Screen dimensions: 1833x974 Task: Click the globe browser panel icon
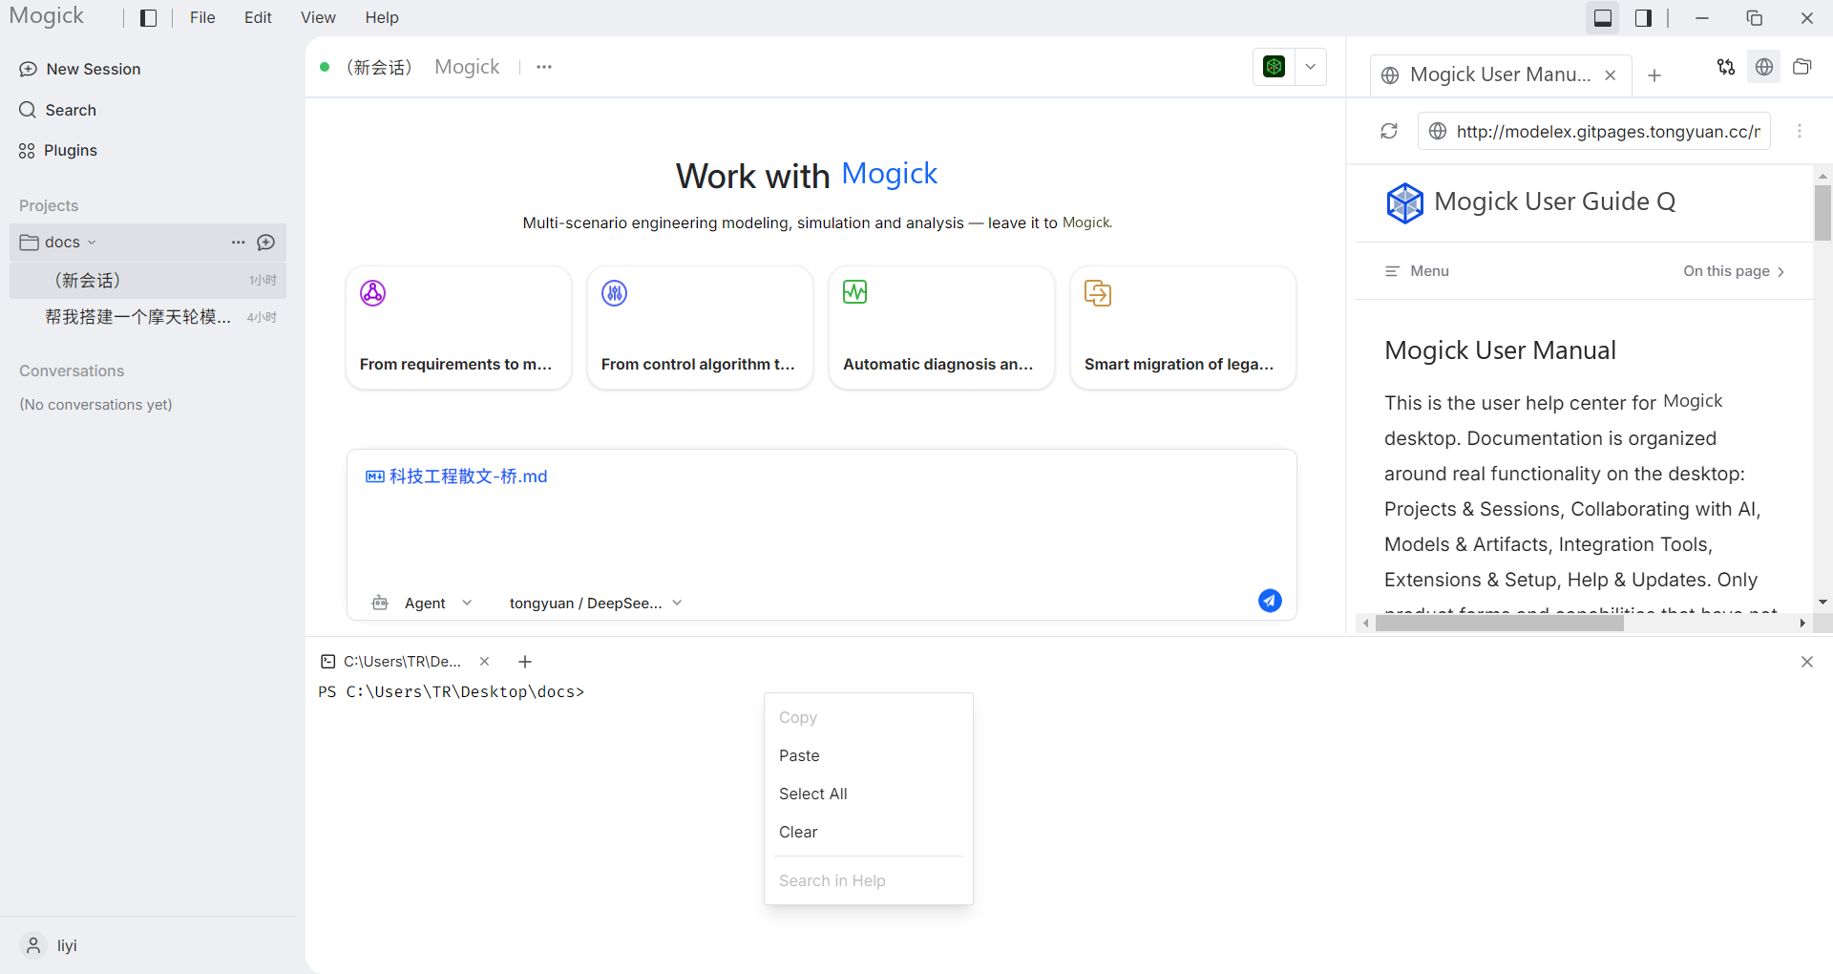point(1764,67)
